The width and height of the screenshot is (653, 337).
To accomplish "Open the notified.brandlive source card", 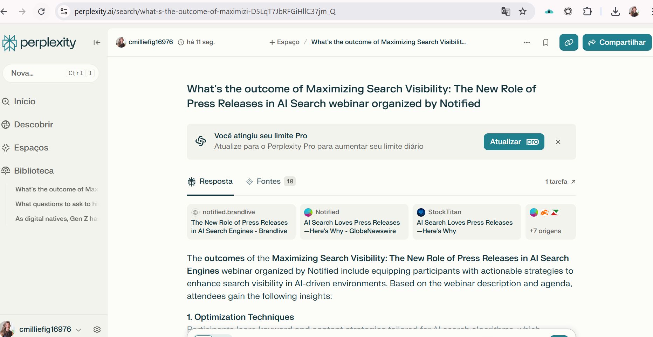I will click(241, 222).
